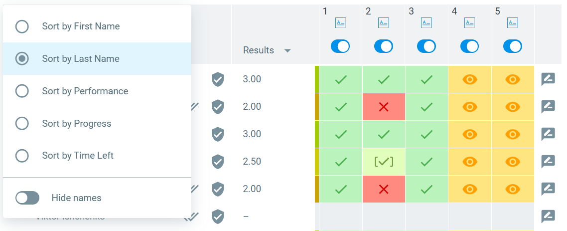Click red X in column 2, second row

pos(384,107)
